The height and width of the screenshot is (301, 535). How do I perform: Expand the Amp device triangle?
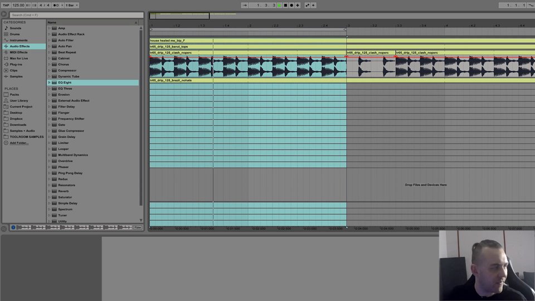[49, 28]
